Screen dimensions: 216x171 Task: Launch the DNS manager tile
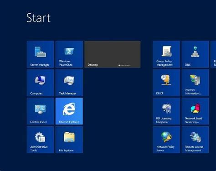pyautogui.click(x=195, y=54)
